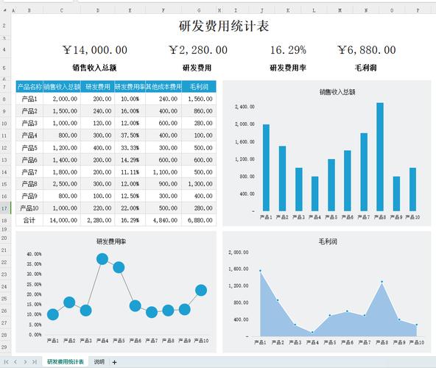
Task: Select cell 1,100.00 for 产品7
Action: (x=163, y=172)
